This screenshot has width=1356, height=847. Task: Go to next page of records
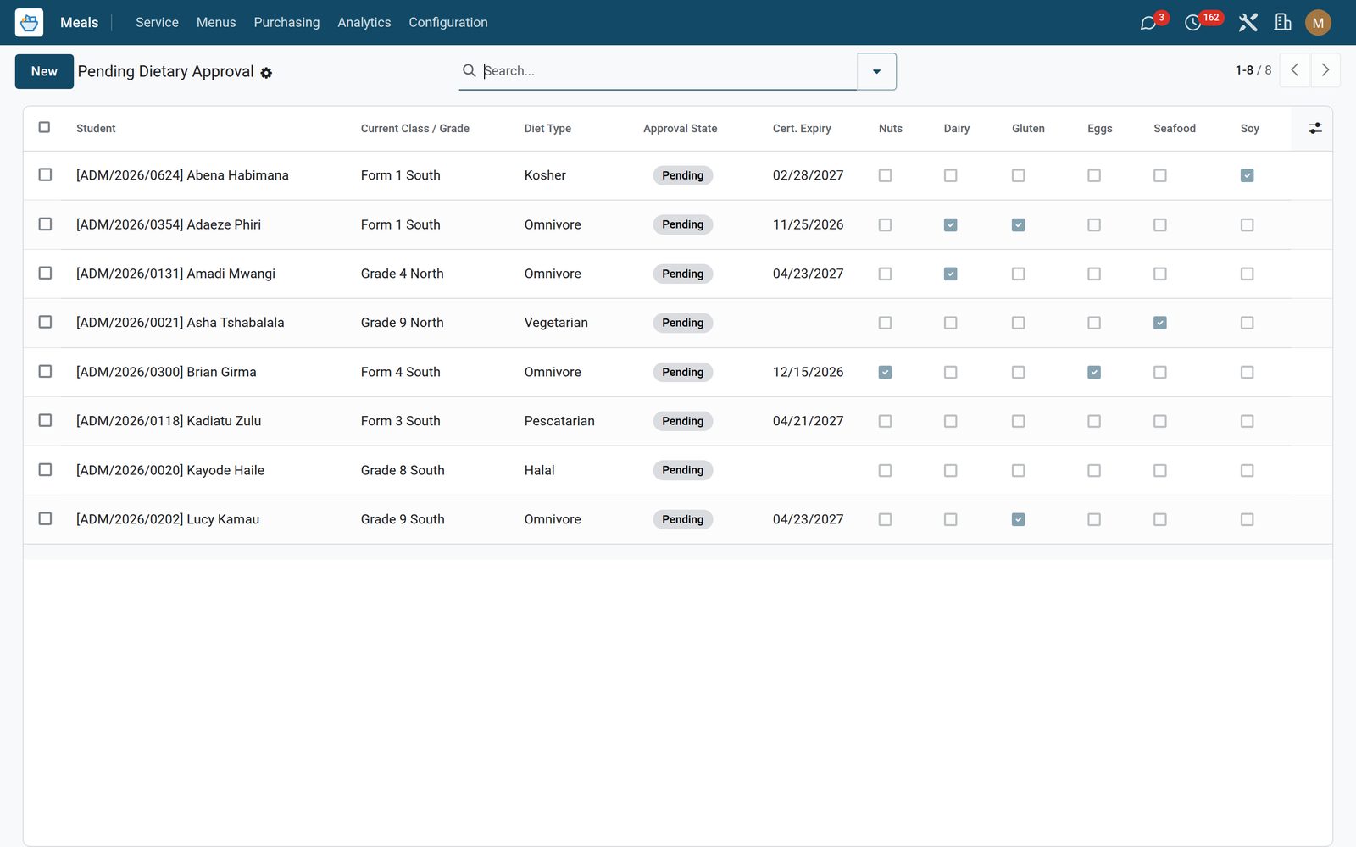(x=1325, y=70)
